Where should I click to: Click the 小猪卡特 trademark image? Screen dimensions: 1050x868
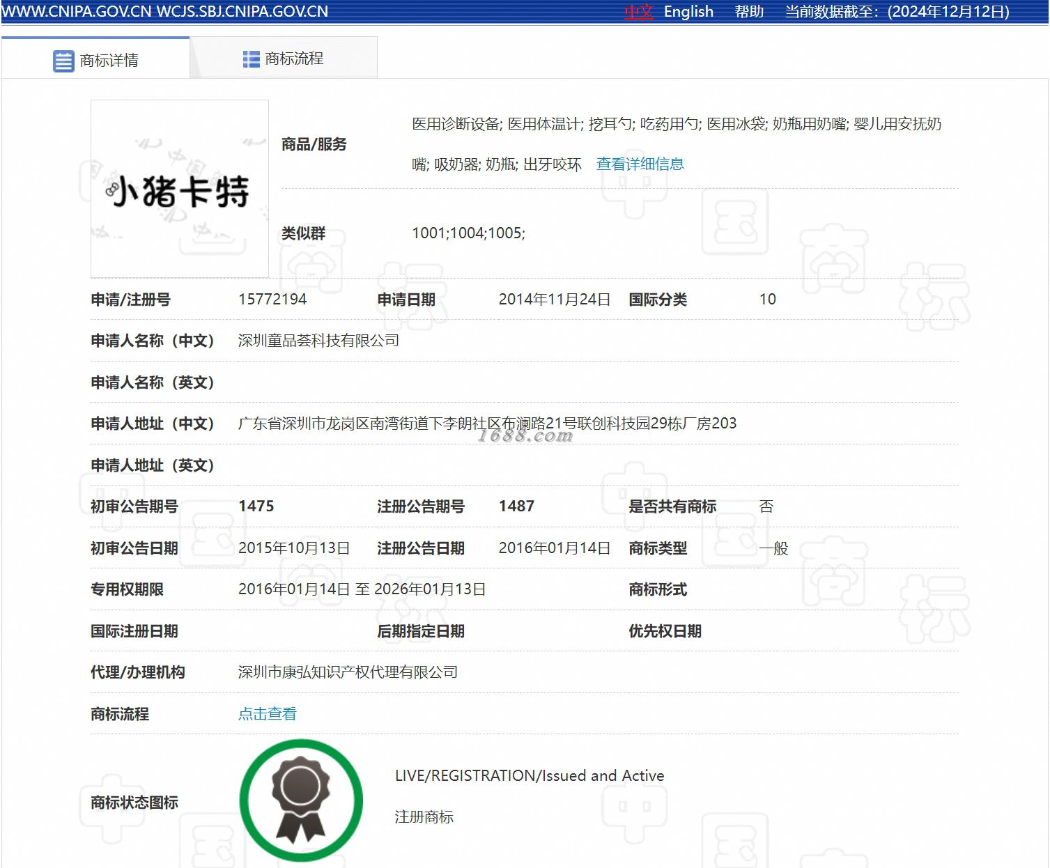[180, 189]
